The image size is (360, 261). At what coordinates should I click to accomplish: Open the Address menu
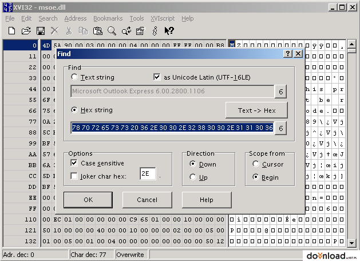pyautogui.click(x=76, y=18)
